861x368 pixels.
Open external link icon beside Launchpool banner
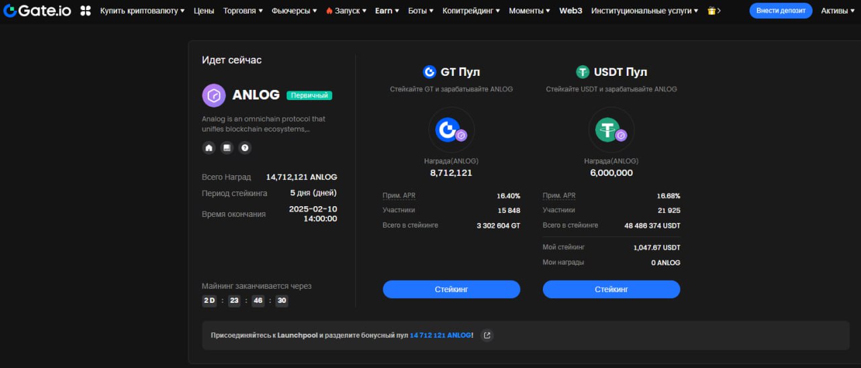(x=487, y=335)
